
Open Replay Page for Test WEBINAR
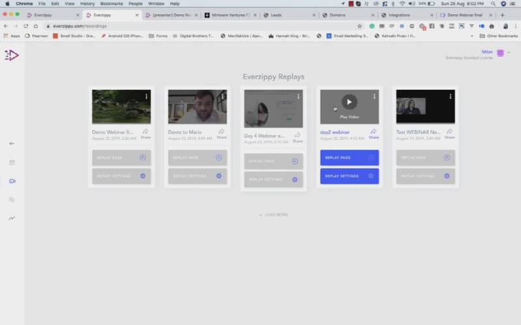click(426, 157)
